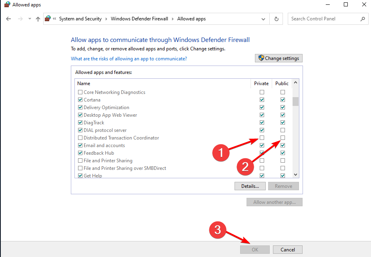371x257 pixels.
Task: Open Windows Defender Firewall breadcrumb
Action: [x=139, y=19]
